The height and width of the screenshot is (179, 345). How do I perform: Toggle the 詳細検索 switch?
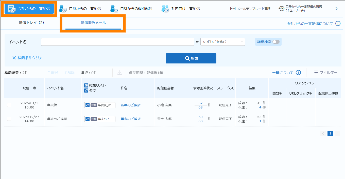point(276,42)
